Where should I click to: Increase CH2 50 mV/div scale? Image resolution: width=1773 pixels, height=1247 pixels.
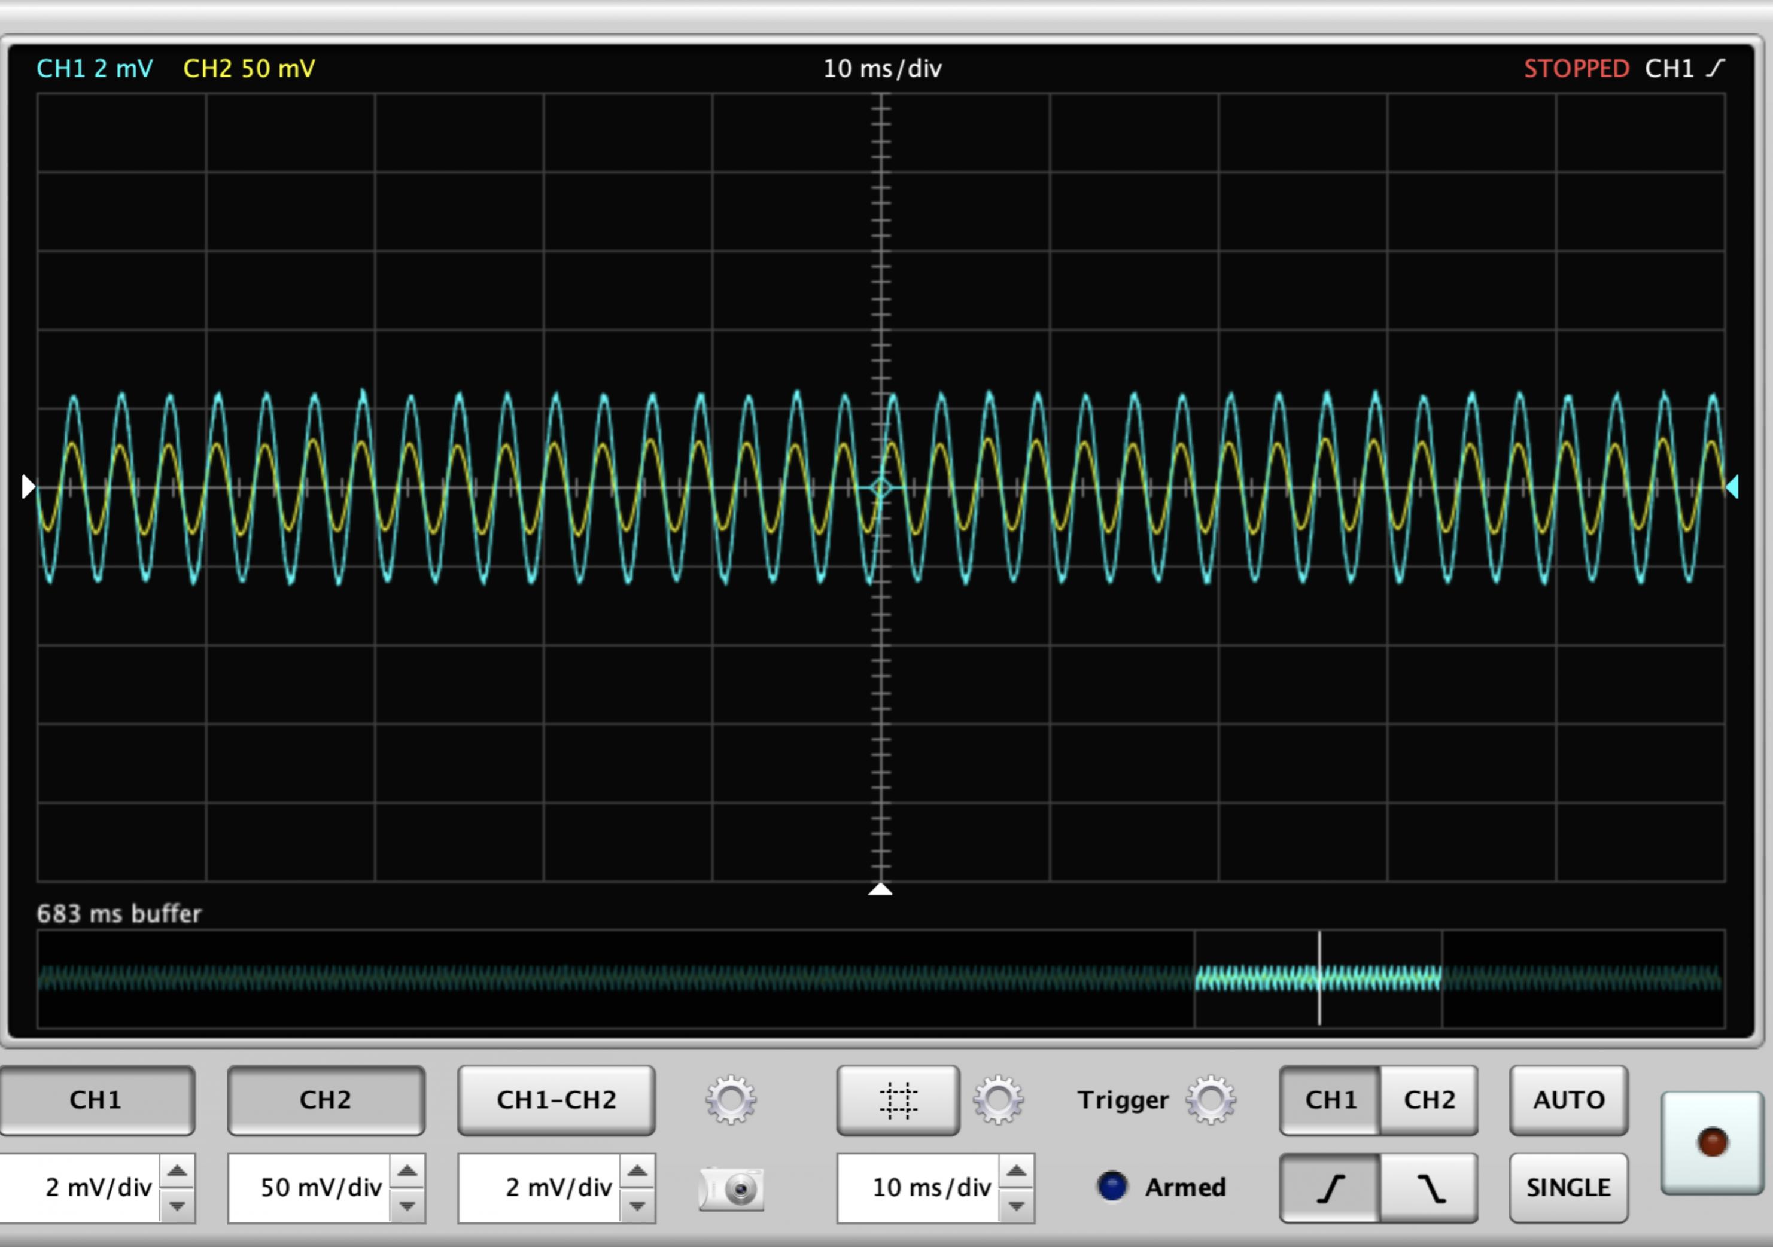(407, 1172)
